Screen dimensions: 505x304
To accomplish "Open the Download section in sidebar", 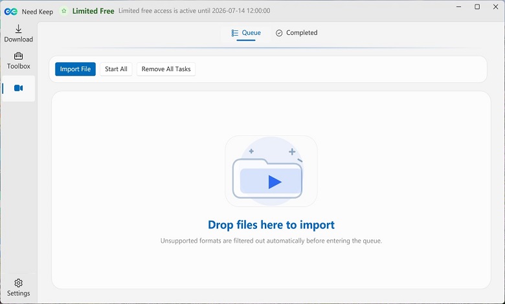I will pyautogui.click(x=18, y=34).
